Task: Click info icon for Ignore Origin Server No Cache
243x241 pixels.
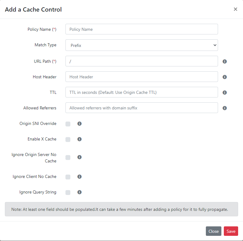Action: [79, 157]
